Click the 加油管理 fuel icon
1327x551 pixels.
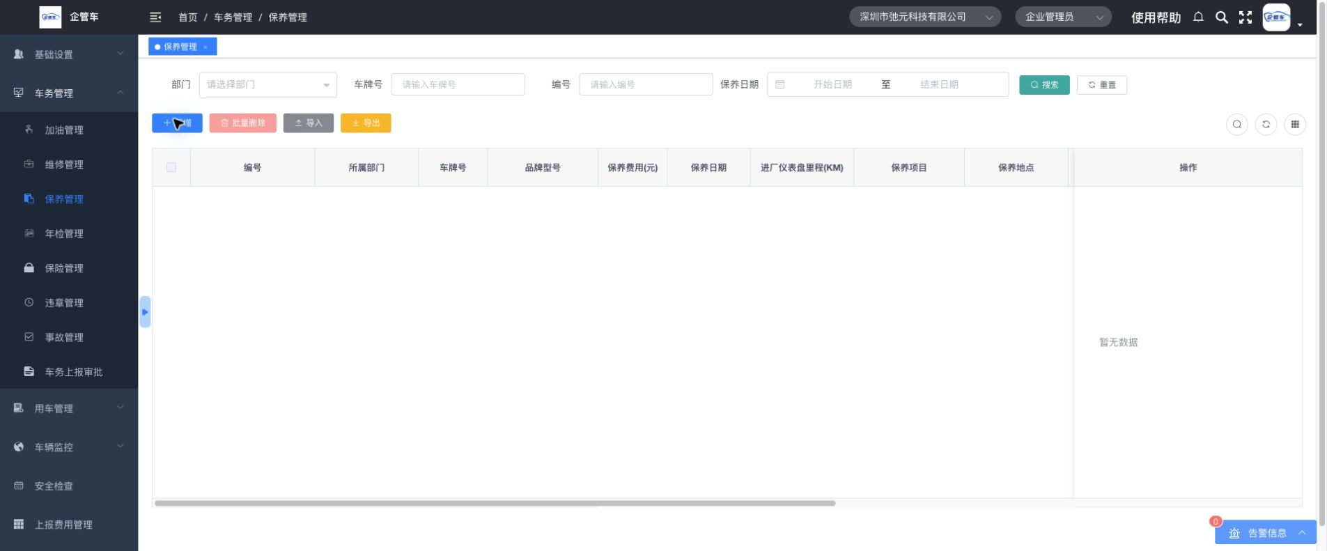click(29, 130)
